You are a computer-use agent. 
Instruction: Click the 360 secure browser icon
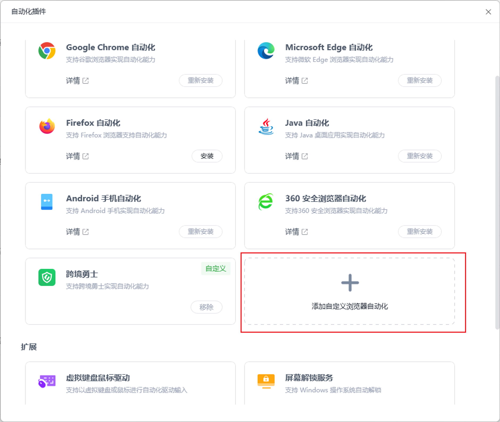tap(266, 202)
